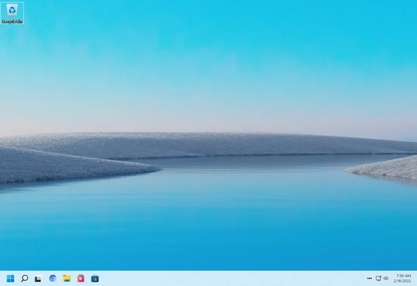This screenshot has width=417, height=286.
Task: Open File Explorer from the taskbar
Action: click(x=67, y=278)
